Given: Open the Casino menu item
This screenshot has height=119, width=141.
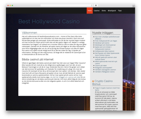Looking at the screenshot, I should tap(96, 11).
